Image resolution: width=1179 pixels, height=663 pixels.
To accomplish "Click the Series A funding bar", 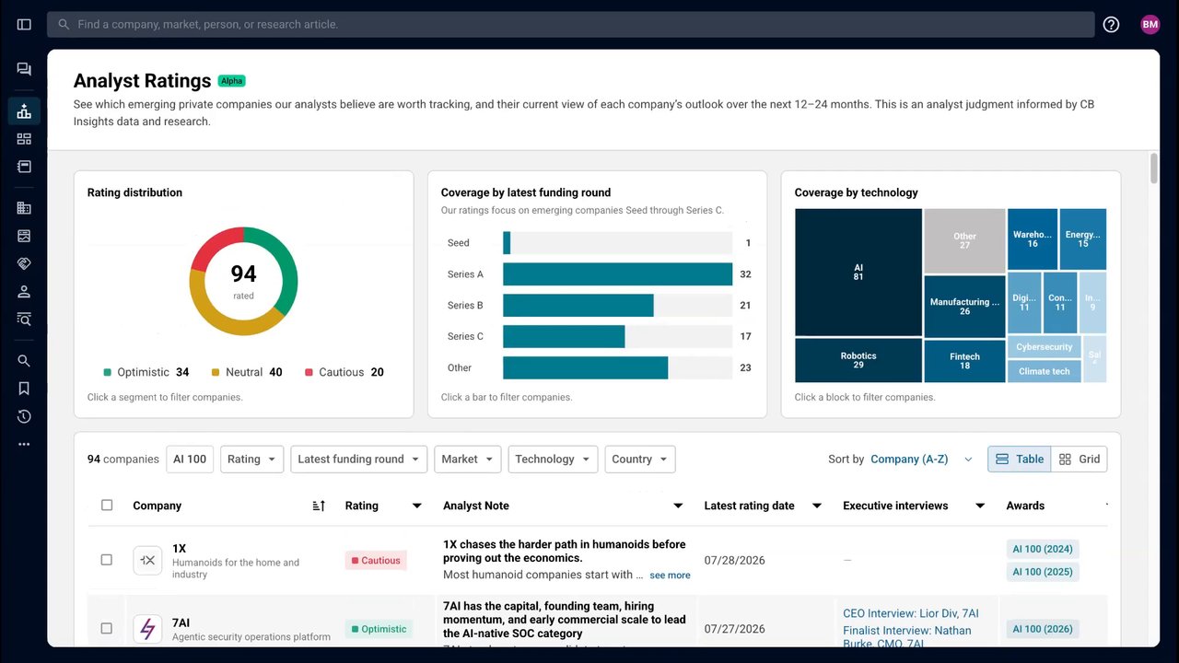I will [x=617, y=274].
